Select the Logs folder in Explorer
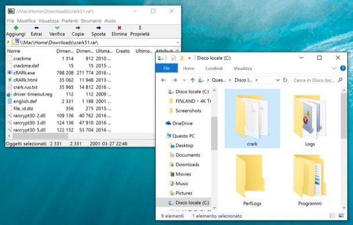 click(310, 121)
